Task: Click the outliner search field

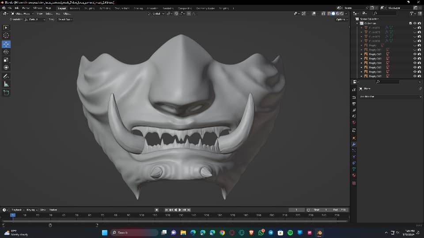Action: [385, 14]
